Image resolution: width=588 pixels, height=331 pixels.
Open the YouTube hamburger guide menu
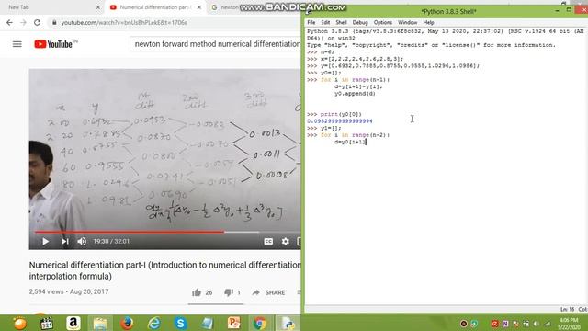point(17,44)
